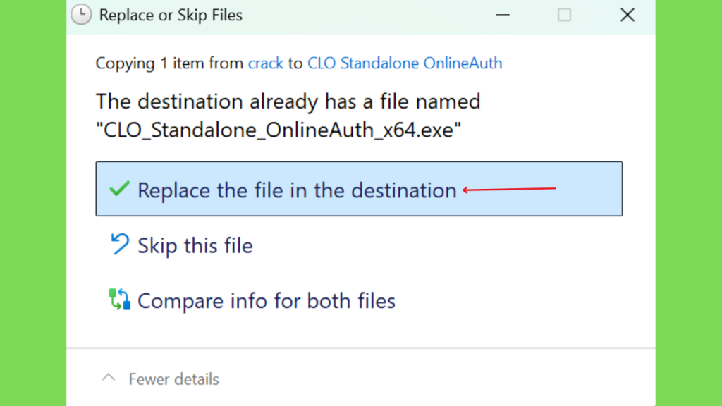Click the green checkmark replace icon

119,189
